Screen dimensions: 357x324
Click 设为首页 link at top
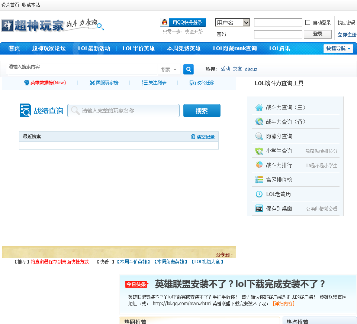[10, 5]
